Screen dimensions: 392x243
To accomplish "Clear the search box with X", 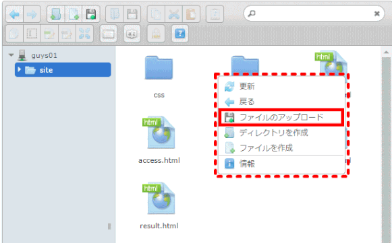I will (376, 13).
